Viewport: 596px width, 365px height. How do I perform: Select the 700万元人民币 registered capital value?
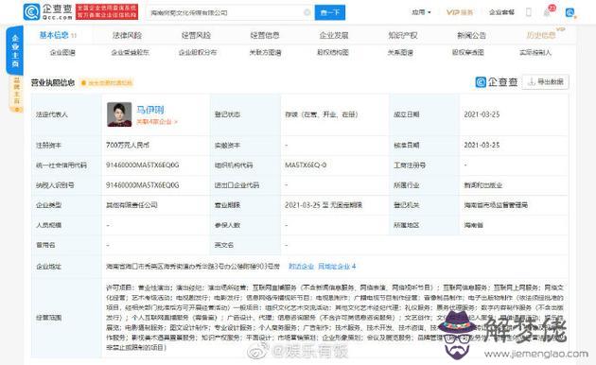(128, 145)
